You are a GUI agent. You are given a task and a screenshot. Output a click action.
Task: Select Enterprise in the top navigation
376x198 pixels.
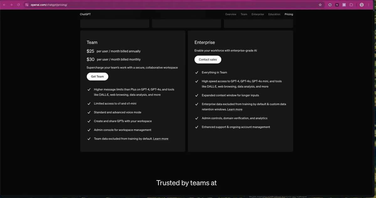coord(258,14)
